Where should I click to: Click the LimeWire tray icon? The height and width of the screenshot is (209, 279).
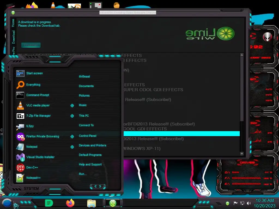pyautogui.click(x=228, y=203)
